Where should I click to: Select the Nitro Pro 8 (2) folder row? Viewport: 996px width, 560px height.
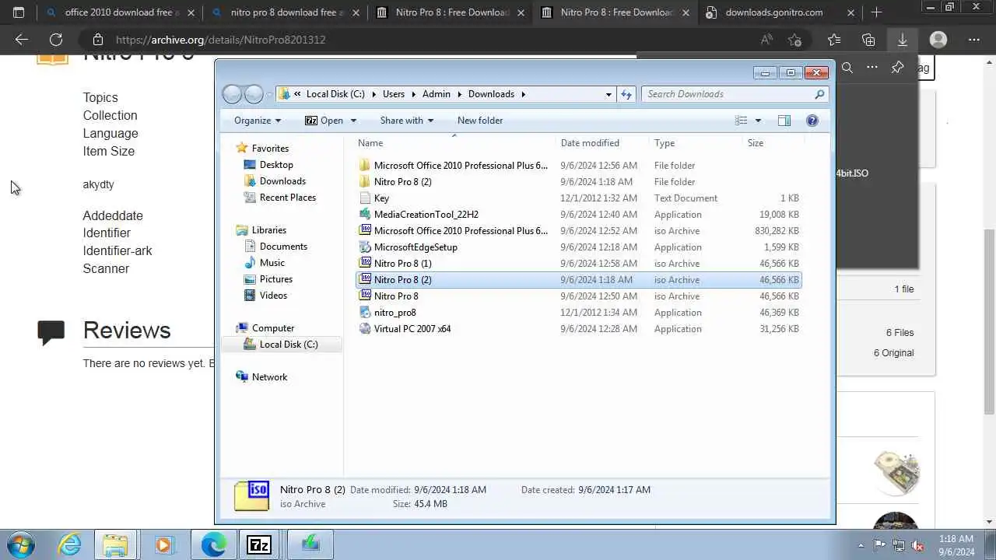(578, 181)
